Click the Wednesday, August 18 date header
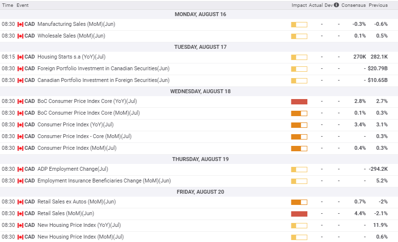The image size is (398, 242). (x=199, y=91)
